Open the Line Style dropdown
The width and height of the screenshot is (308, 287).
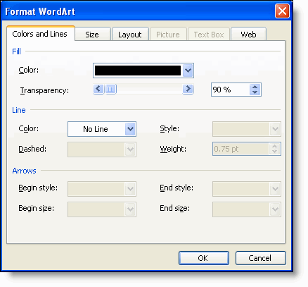coord(275,129)
